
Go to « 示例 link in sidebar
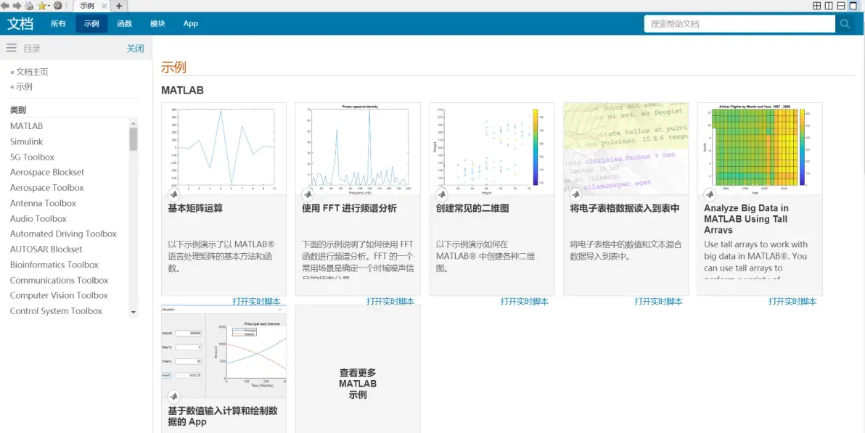pos(22,86)
